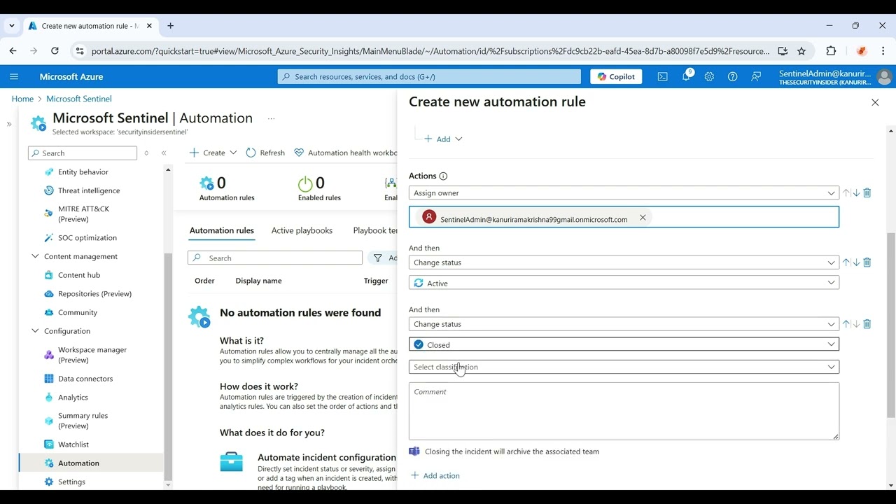Open the Active status dropdown
The width and height of the screenshot is (896, 504).
pos(624,283)
